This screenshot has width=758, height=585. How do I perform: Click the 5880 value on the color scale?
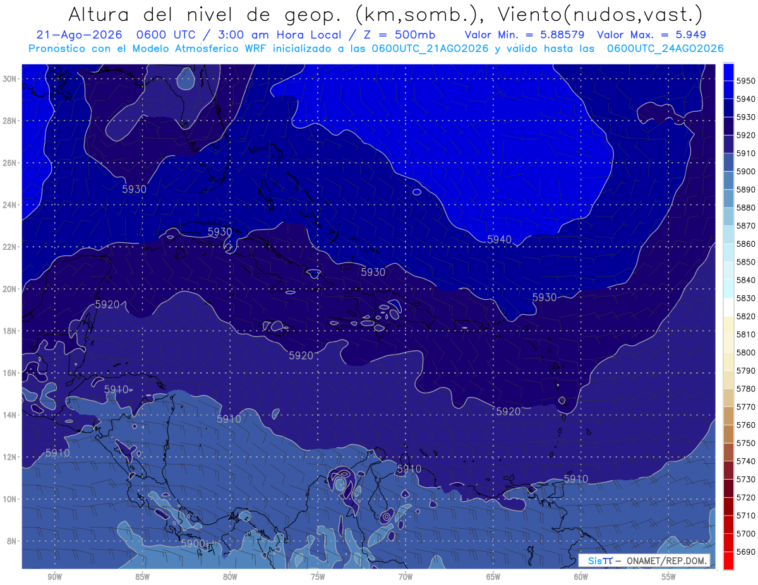746,208
